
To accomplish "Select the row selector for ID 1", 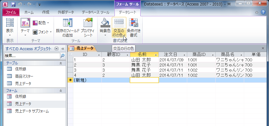I will [x=70, y=60].
